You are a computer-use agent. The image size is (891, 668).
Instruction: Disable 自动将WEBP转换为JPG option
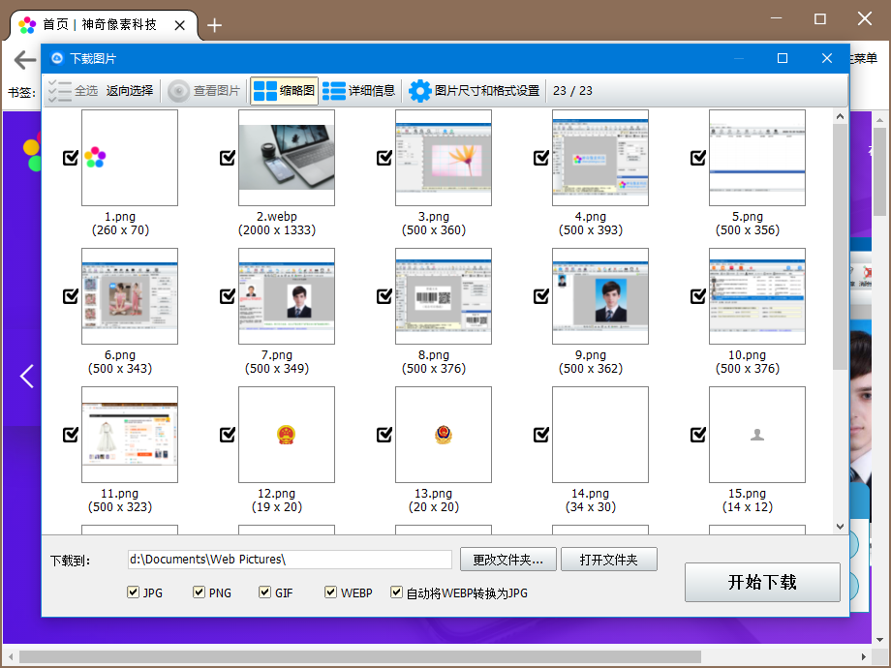click(396, 592)
